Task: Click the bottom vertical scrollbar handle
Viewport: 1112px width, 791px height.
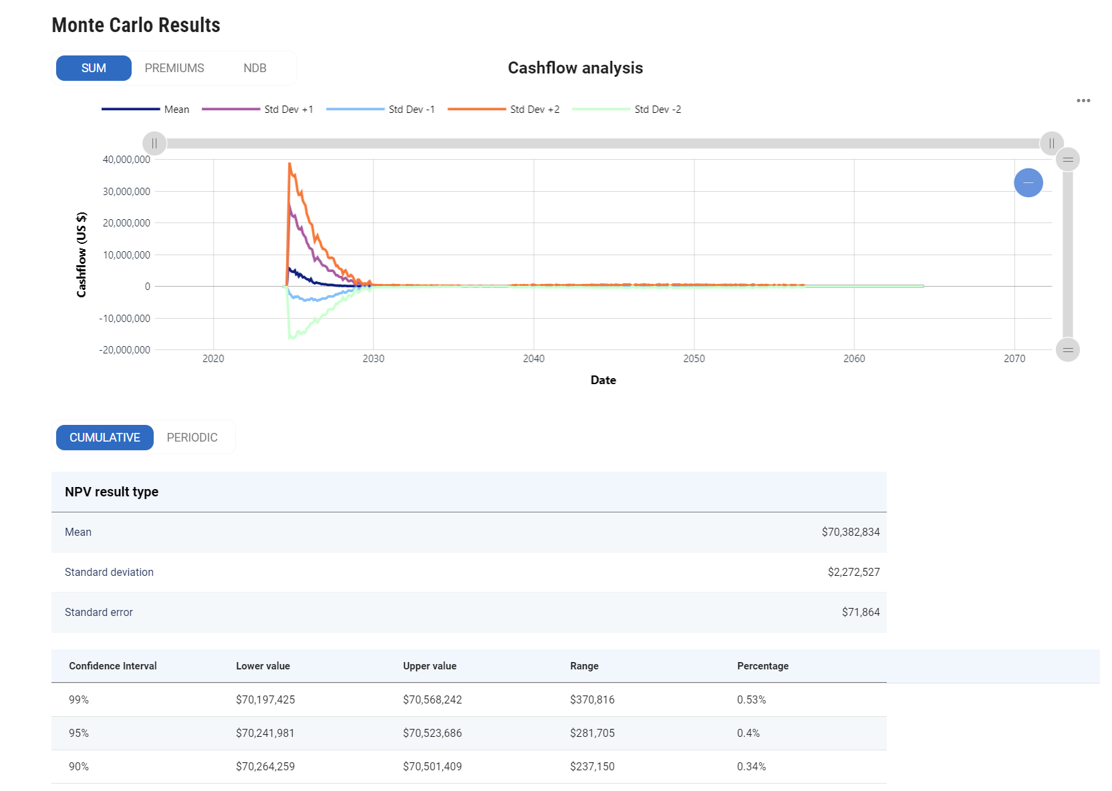Action: click(1067, 349)
